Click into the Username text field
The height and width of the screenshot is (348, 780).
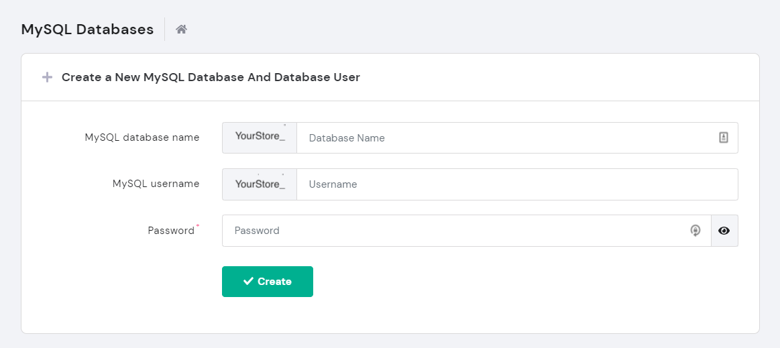click(x=516, y=184)
